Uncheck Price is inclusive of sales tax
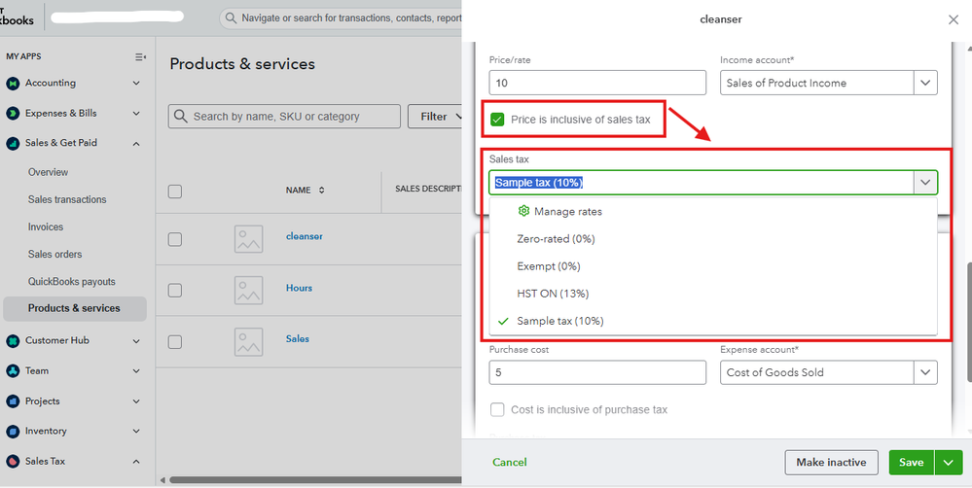 pyautogui.click(x=497, y=120)
